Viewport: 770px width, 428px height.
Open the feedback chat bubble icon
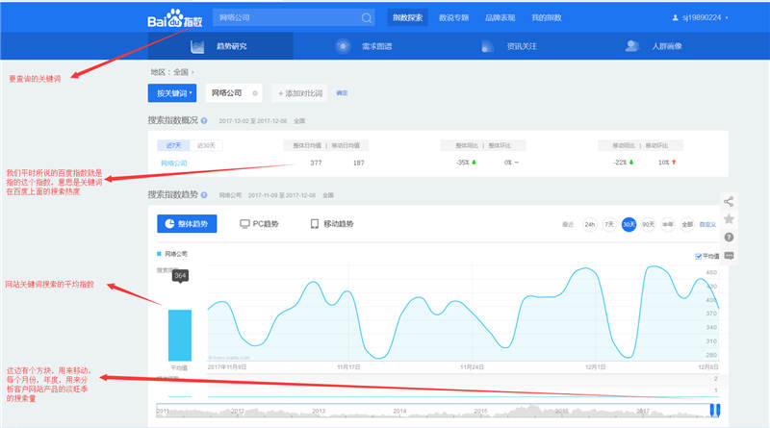pyautogui.click(x=729, y=255)
